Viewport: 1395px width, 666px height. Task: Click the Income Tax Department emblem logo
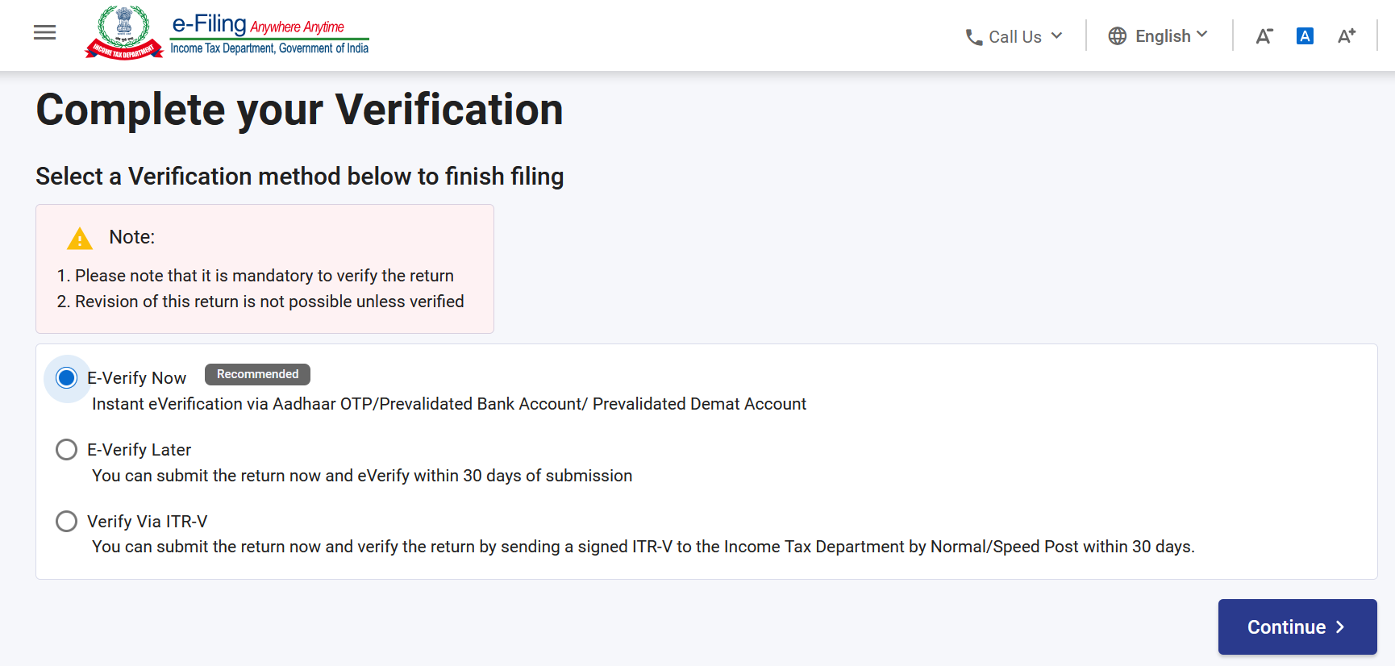click(x=124, y=32)
